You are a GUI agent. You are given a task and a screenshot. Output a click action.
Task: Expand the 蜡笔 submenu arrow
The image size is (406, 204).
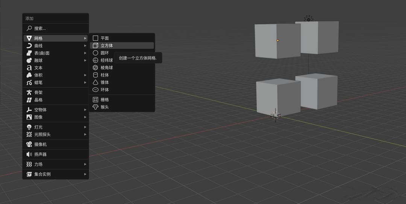pos(85,82)
